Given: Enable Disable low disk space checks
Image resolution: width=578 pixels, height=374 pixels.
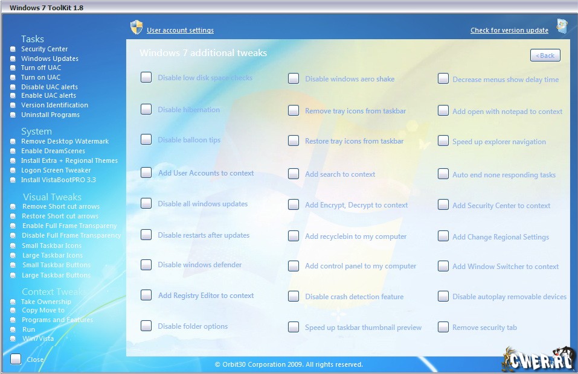Looking at the screenshot, I should 146,77.
